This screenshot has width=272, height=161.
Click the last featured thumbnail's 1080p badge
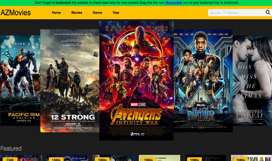tap(241, 159)
